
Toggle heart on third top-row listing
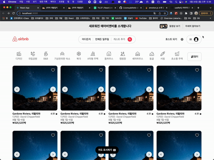tap(149, 70)
